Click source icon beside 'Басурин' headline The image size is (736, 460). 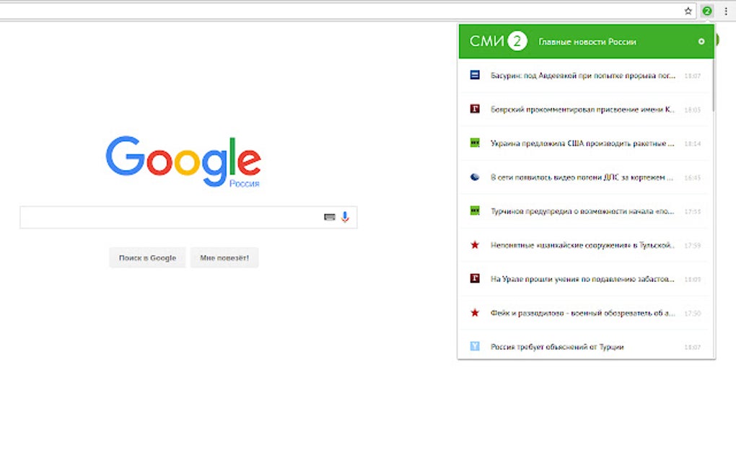pyautogui.click(x=475, y=75)
